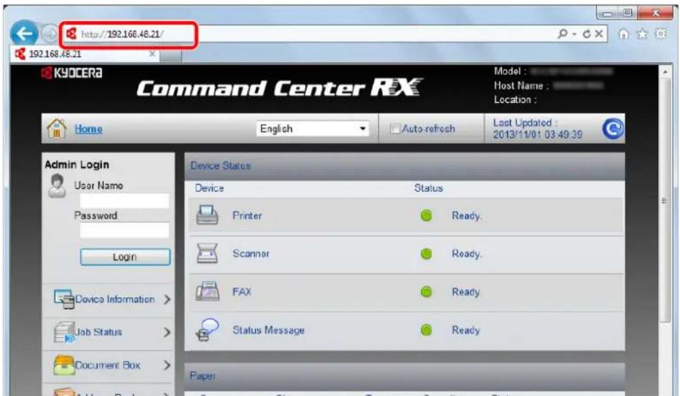The height and width of the screenshot is (396, 680).
Task: Expand Device Information with its chevron
Action: [x=167, y=299]
